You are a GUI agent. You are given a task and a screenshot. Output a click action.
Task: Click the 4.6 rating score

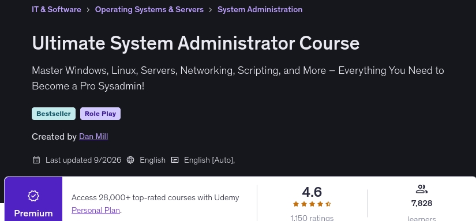click(312, 192)
